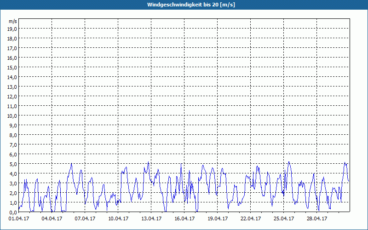Viewport: 368px width, 230px height.
Task: Click the date label '19.04.17'
Action: pos(217,218)
